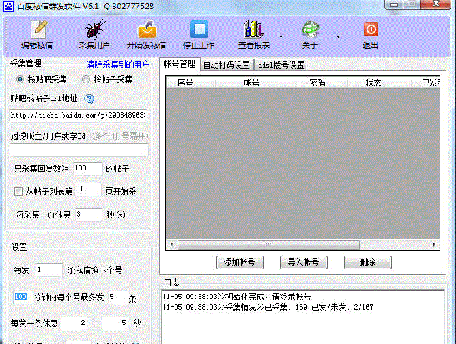Click the 清除采集到的用户 link
This screenshot has width=456, height=344.
pyautogui.click(x=119, y=64)
